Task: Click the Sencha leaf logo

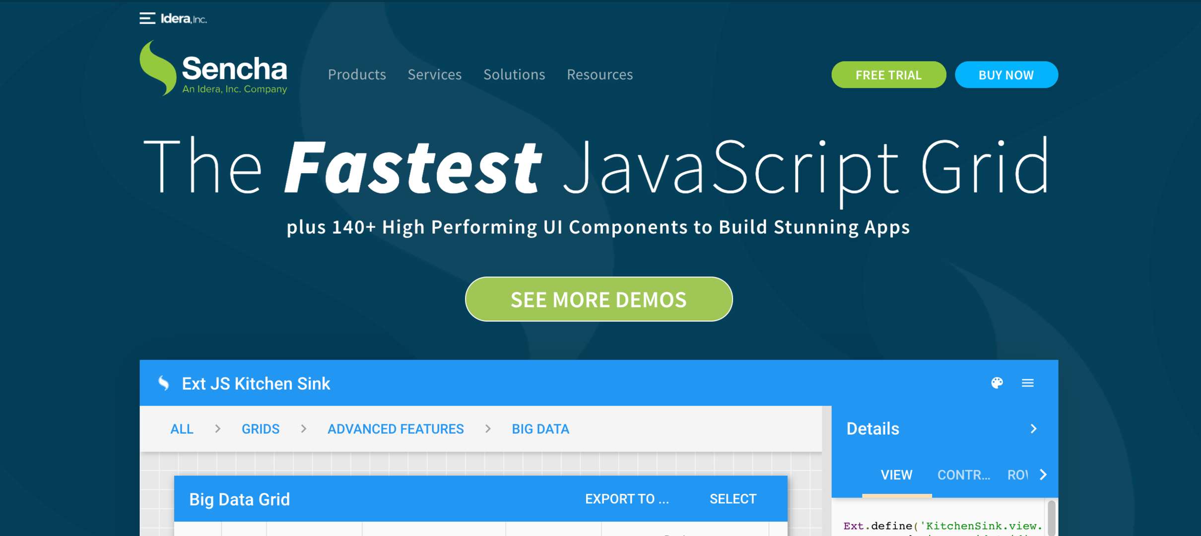Action: (158, 68)
